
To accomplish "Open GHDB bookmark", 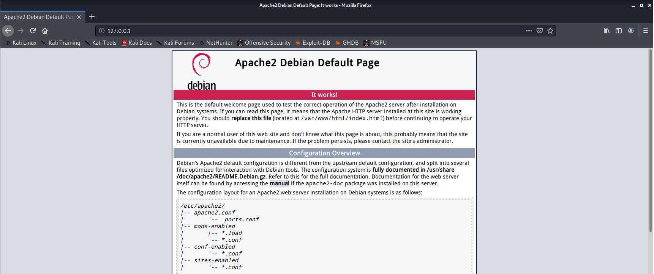I will tap(347, 43).
